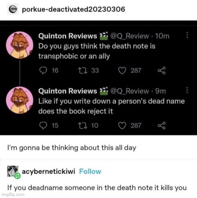Click reply icon on first tweet
Image resolution: width=197 pixels, height=198 pixels.
point(43,71)
